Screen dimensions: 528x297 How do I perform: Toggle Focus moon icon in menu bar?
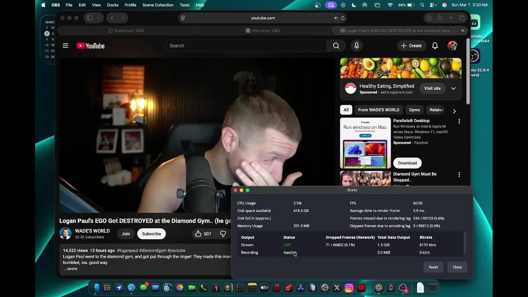coord(354,5)
